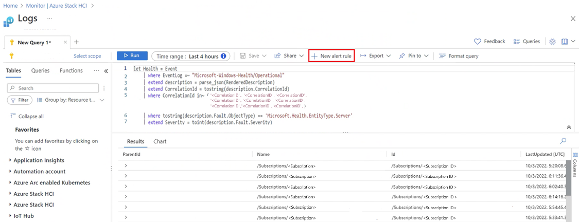The width and height of the screenshot is (579, 222).
Task: Open the Time range selector
Action: point(190,57)
